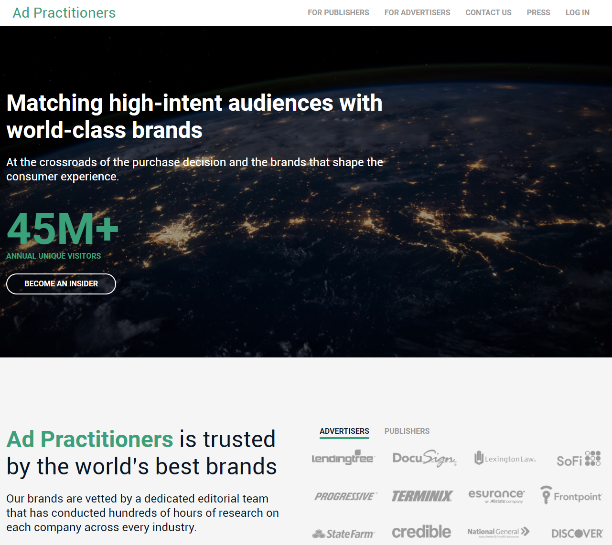Click the Frontpoint logo

pyautogui.click(x=571, y=495)
